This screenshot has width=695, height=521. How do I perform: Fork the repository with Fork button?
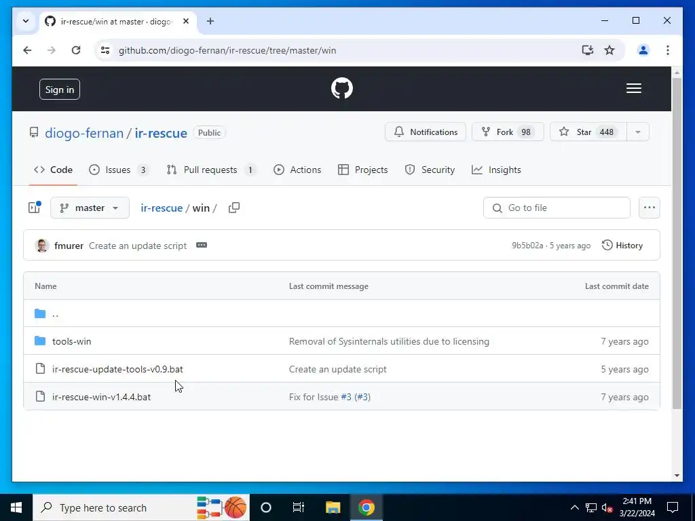(508, 132)
